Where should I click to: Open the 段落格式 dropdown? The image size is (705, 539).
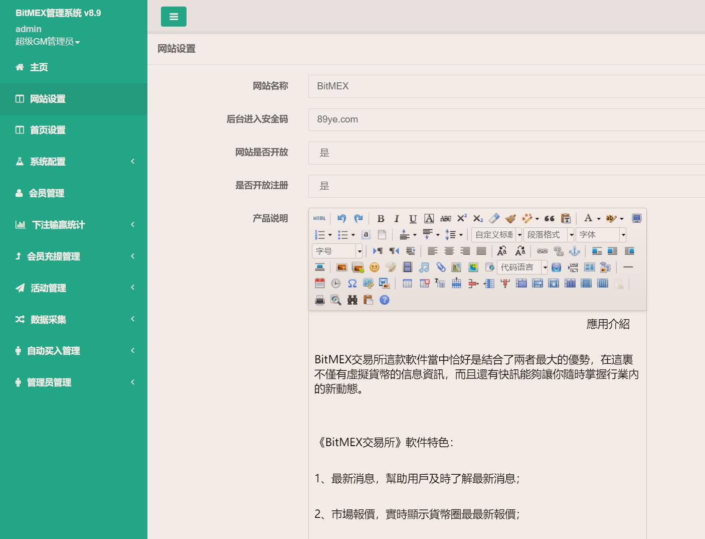tap(549, 235)
